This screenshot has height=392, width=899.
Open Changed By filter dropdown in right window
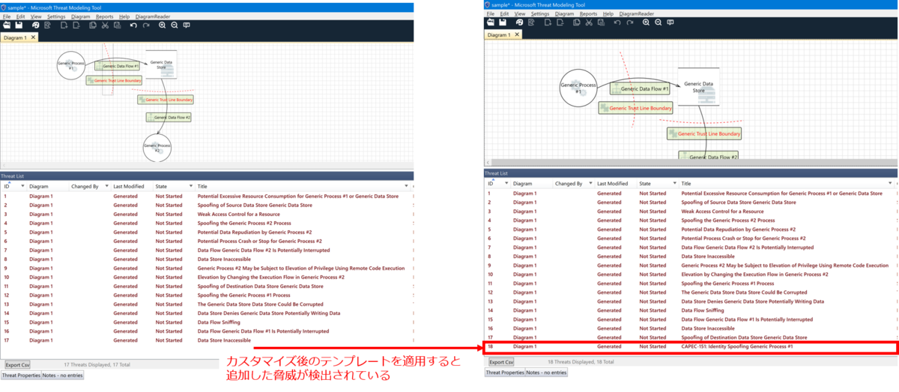[590, 183]
